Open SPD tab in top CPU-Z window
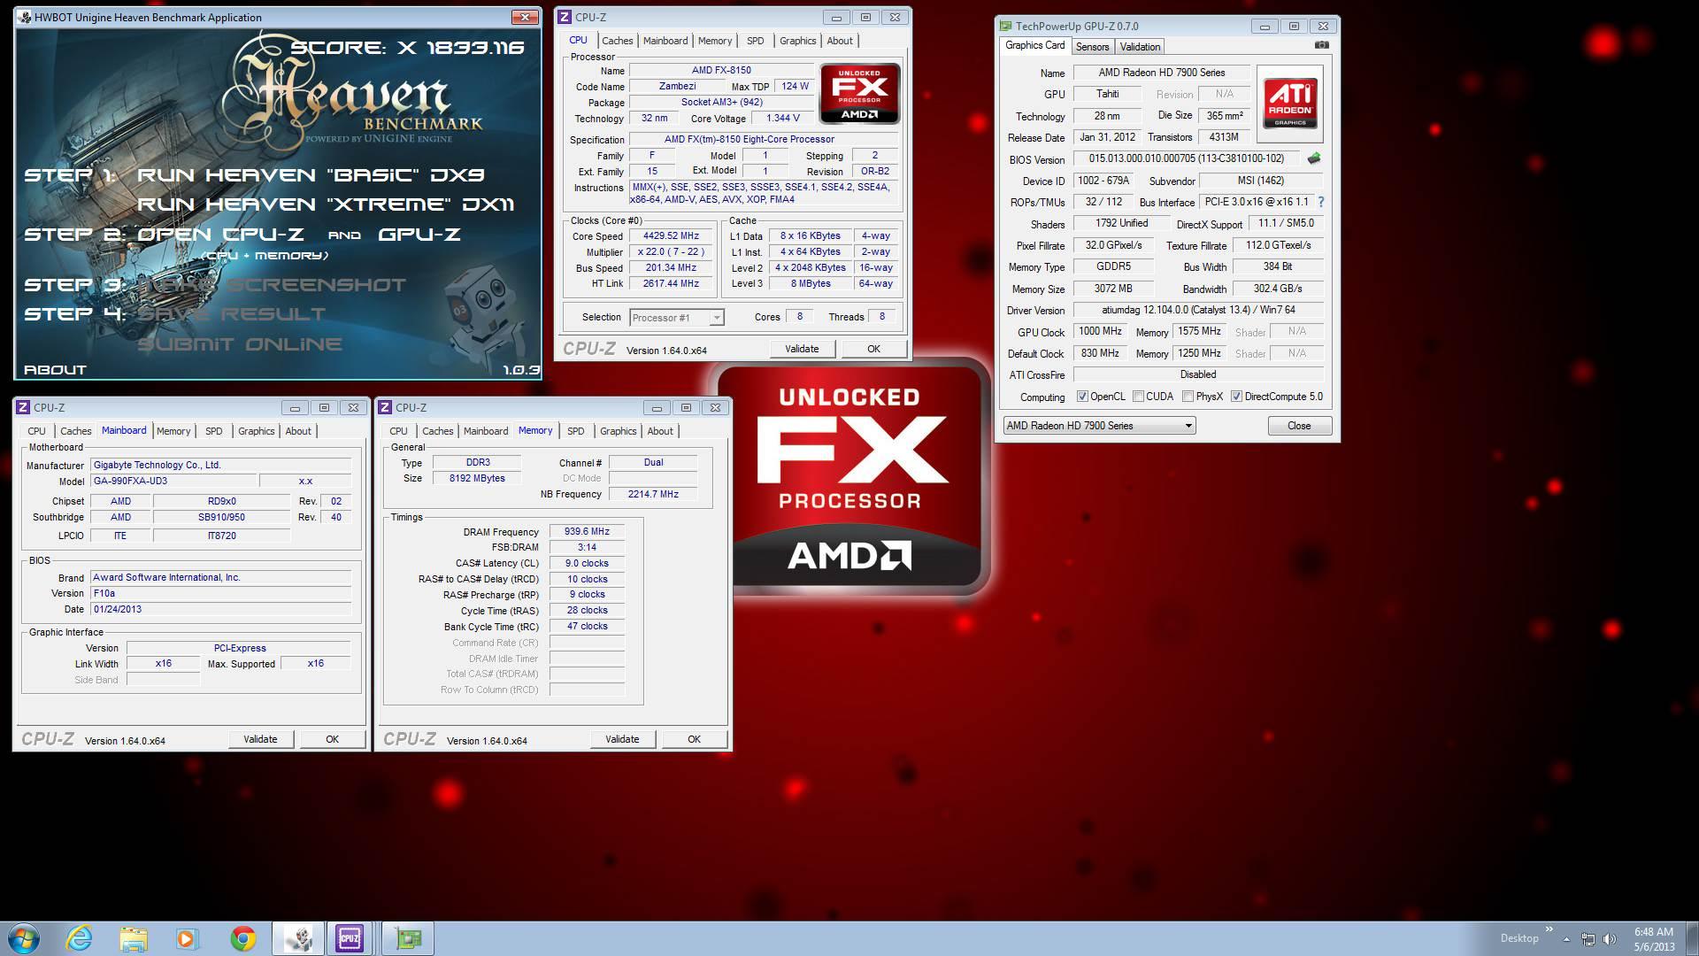Screen dimensions: 1699x956 [755, 41]
